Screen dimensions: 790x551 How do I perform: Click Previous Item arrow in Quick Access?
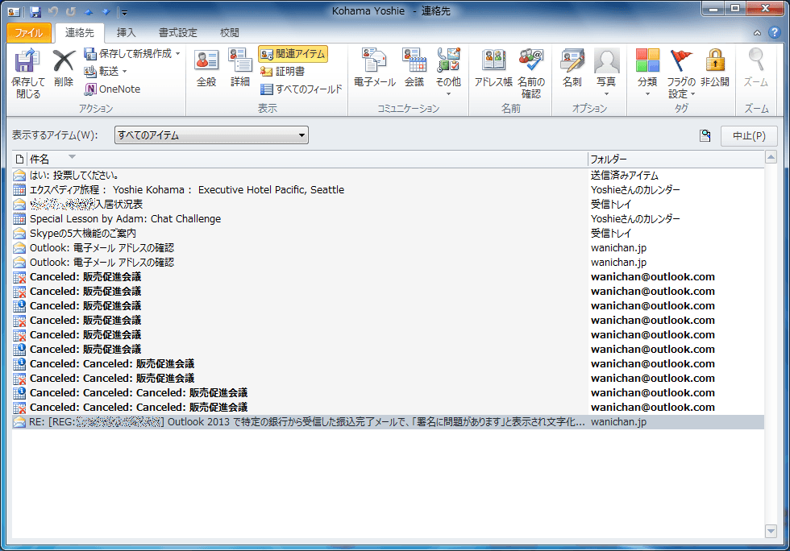point(89,11)
